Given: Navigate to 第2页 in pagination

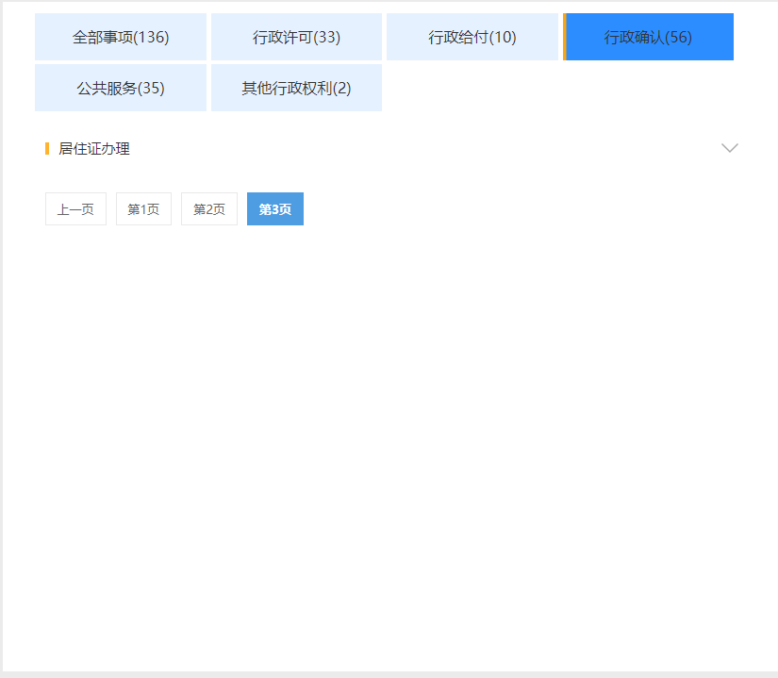Looking at the screenshot, I should pos(209,209).
